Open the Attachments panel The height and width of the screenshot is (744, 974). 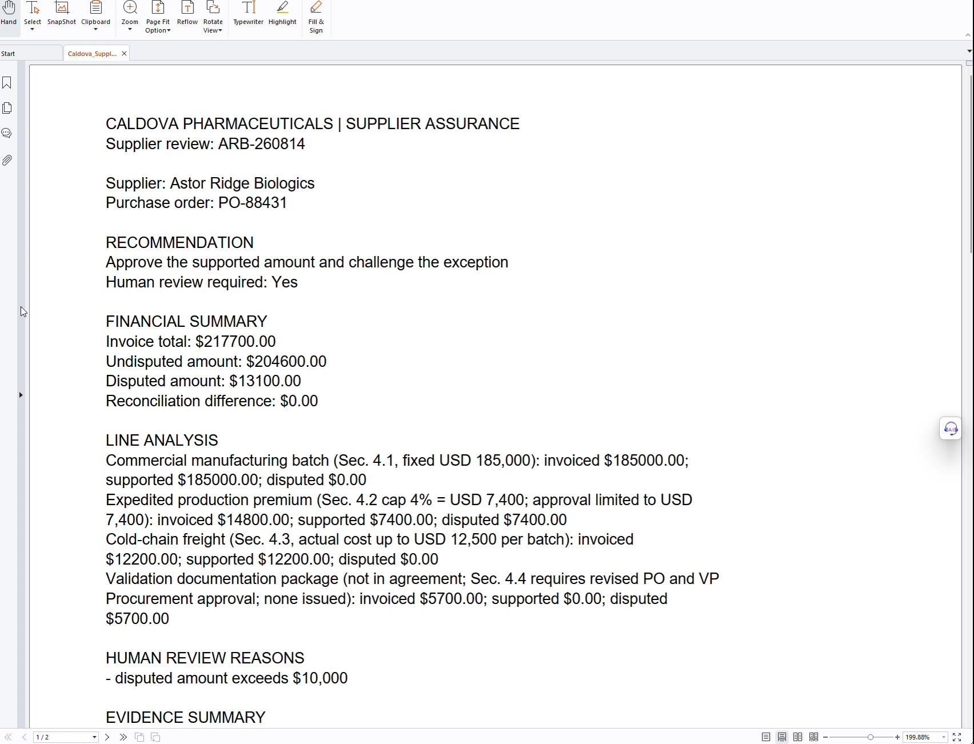[x=7, y=160]
